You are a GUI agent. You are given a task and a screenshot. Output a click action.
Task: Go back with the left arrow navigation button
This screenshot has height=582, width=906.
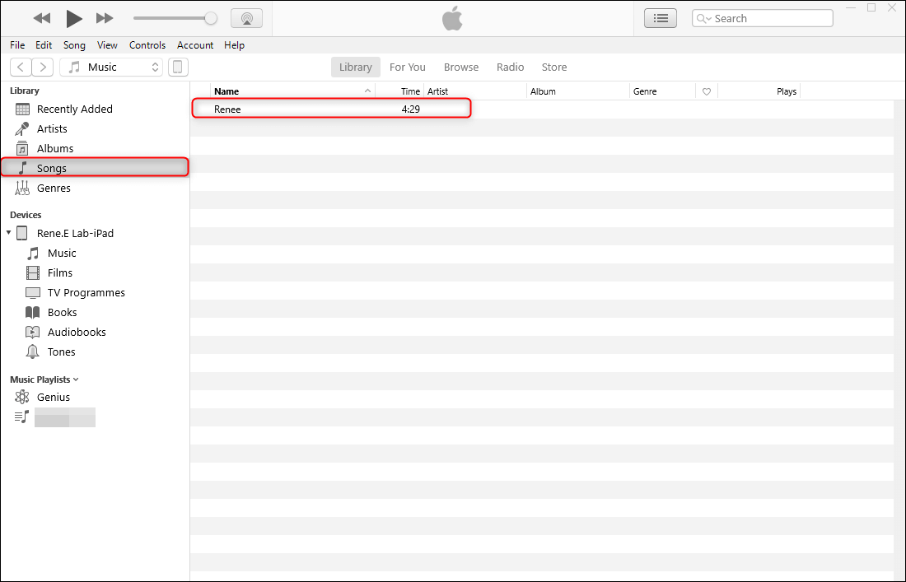(x=21, y=67)
